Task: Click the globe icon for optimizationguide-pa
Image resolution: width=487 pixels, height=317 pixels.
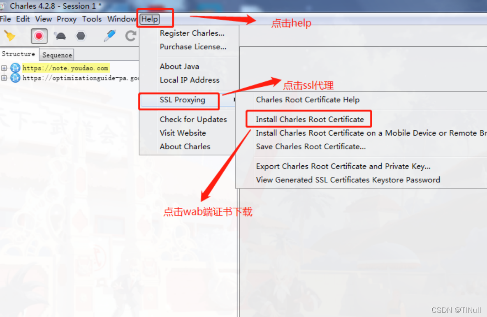Action: [15, 78]
